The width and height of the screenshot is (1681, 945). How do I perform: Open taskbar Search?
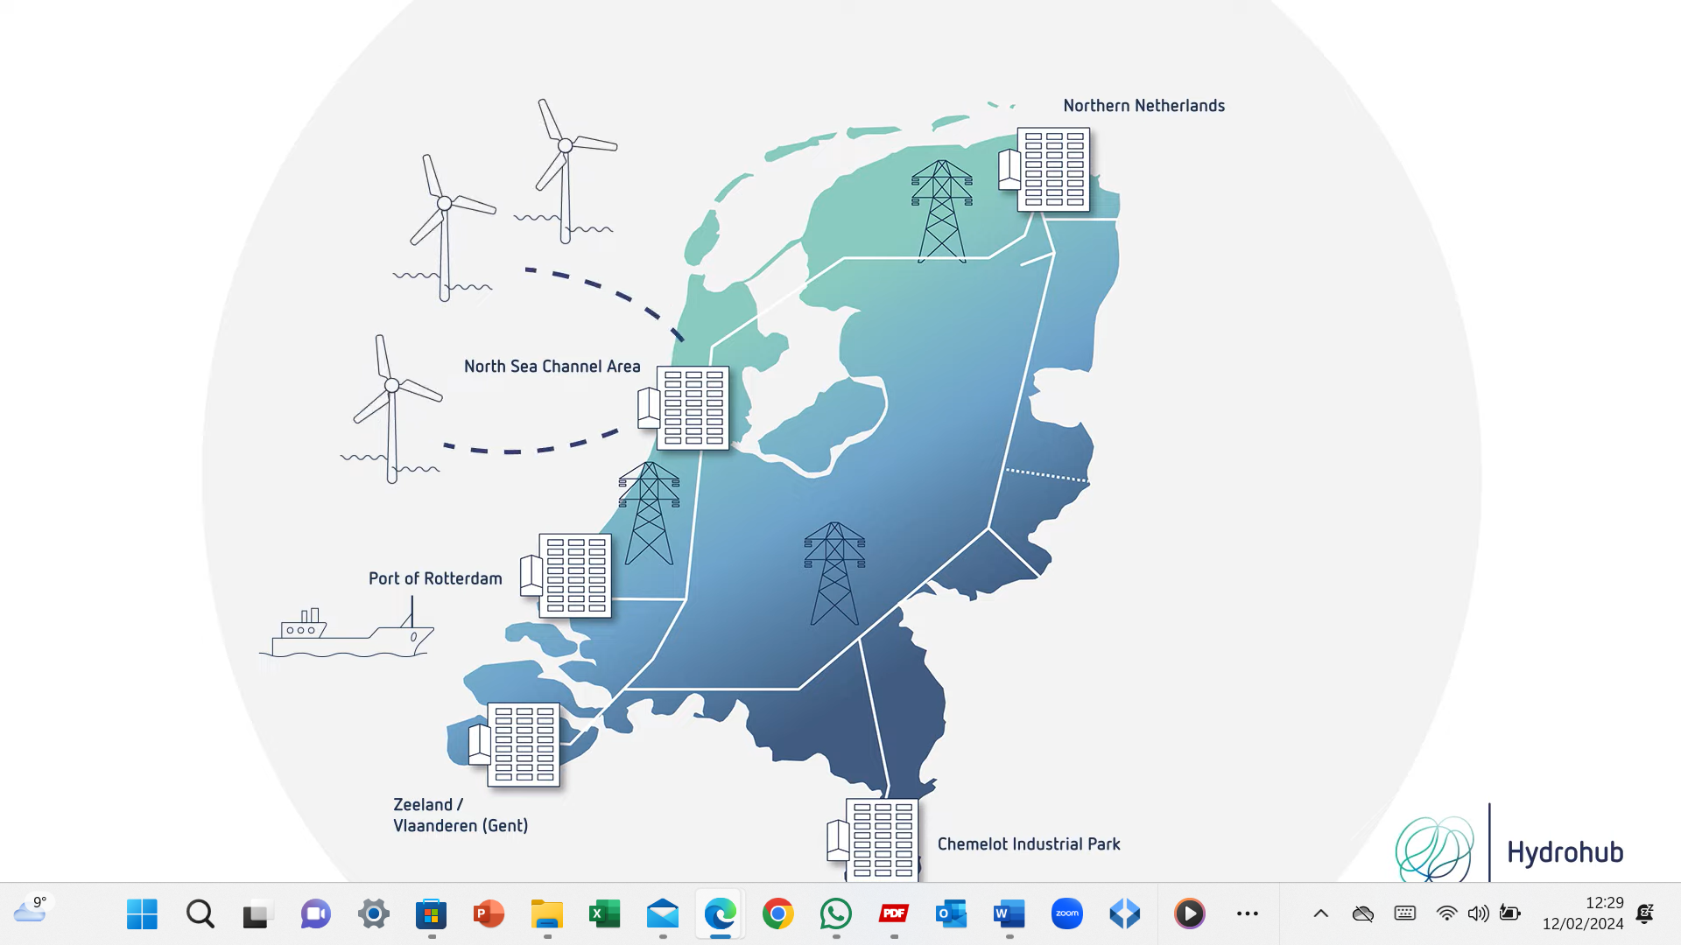[200, 913]
